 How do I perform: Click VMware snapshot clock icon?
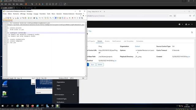pyautogui.click(x=36, y=4)
